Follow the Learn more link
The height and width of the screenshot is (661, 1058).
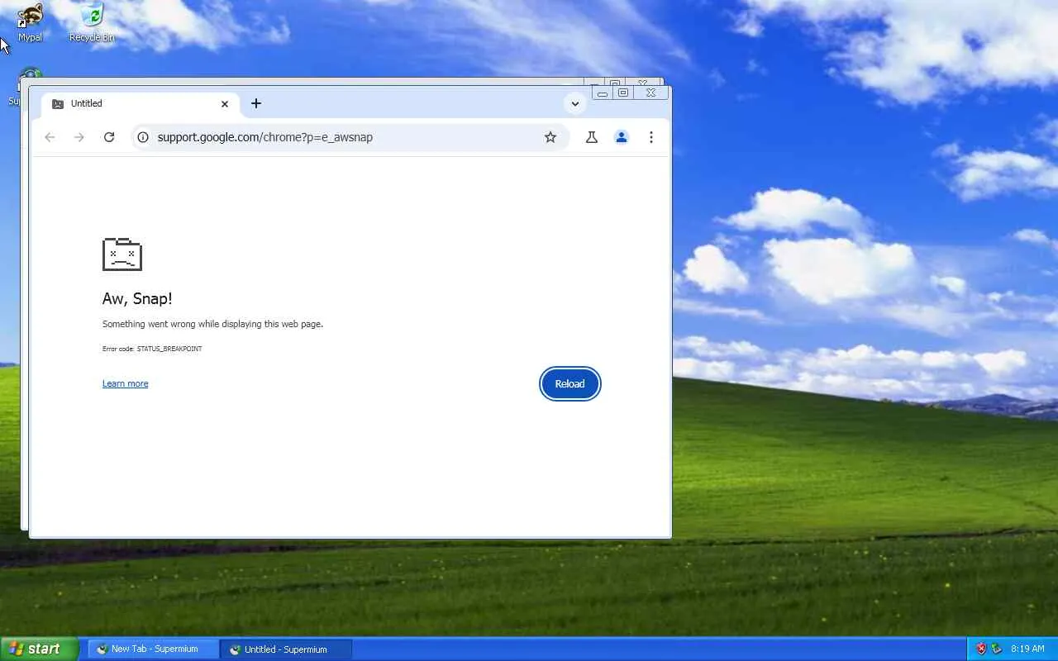coord(126,383)
